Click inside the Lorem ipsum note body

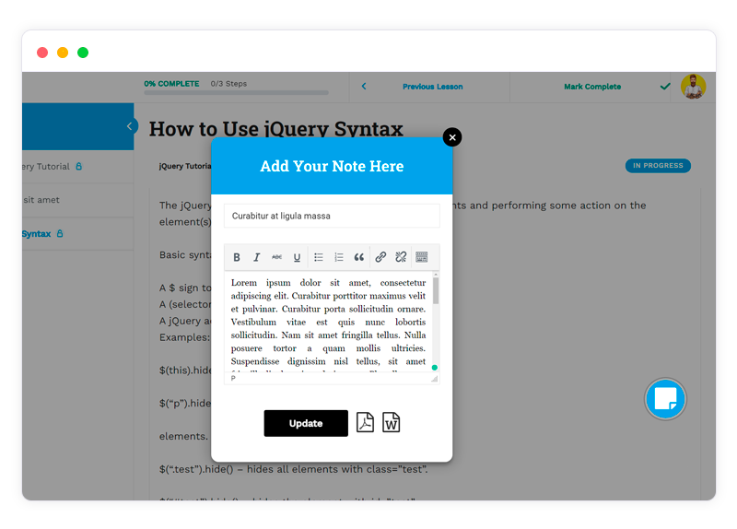[328, 323]
